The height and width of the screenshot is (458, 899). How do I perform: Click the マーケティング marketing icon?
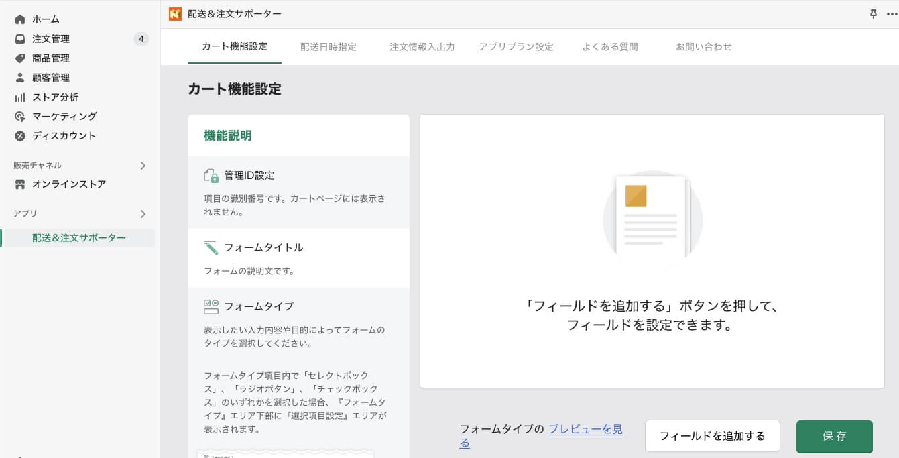click(x=19, y=117)
